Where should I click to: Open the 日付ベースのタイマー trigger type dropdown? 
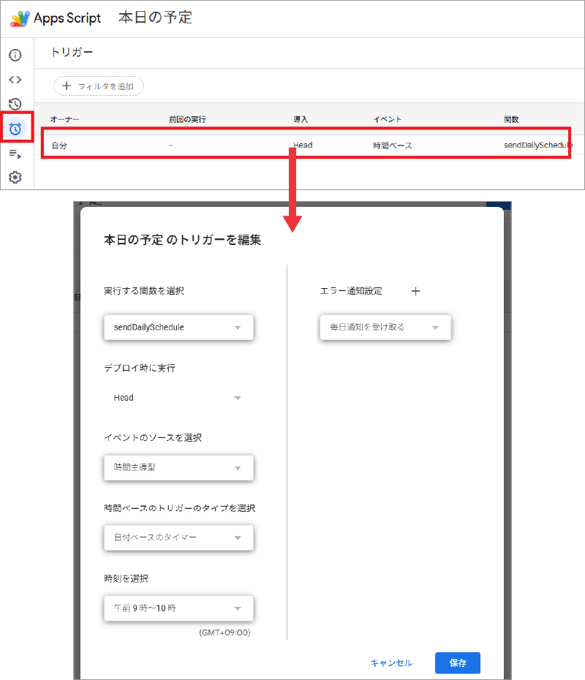click(178, 537)
